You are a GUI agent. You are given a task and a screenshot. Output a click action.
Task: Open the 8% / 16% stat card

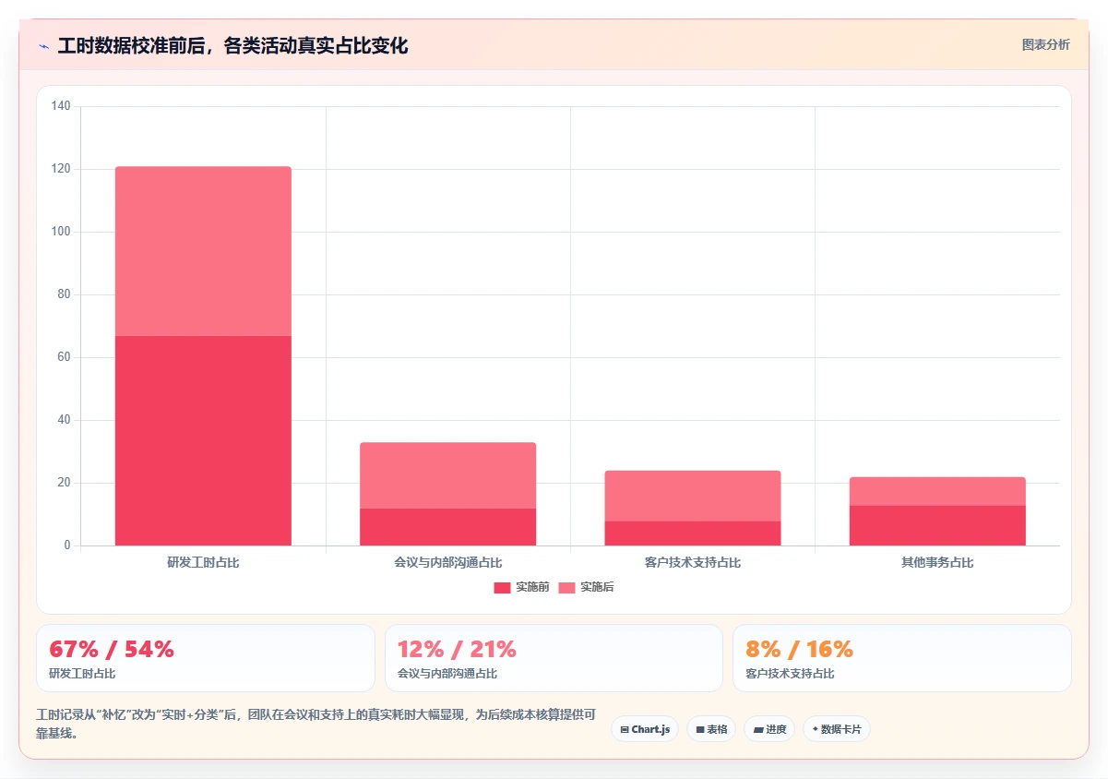902,658
